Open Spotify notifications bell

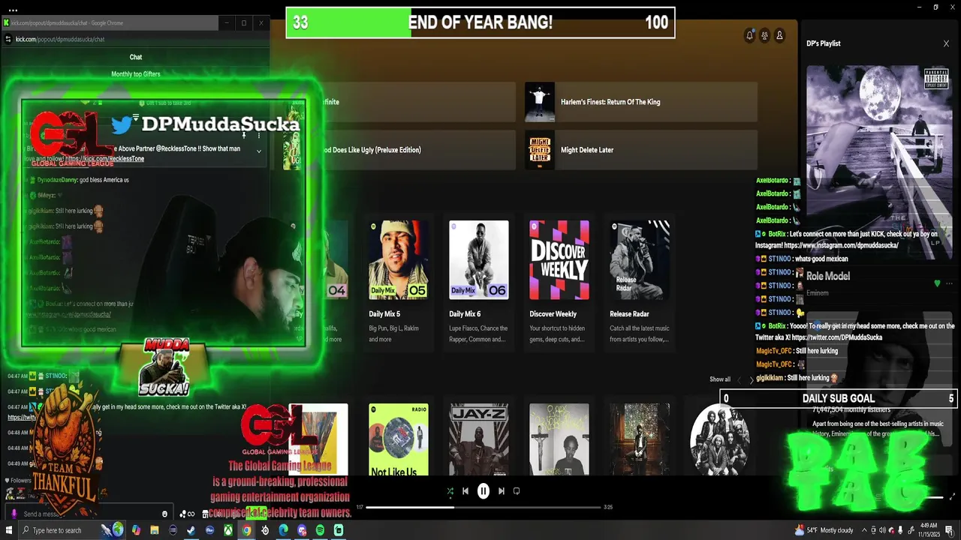[749, 35]
